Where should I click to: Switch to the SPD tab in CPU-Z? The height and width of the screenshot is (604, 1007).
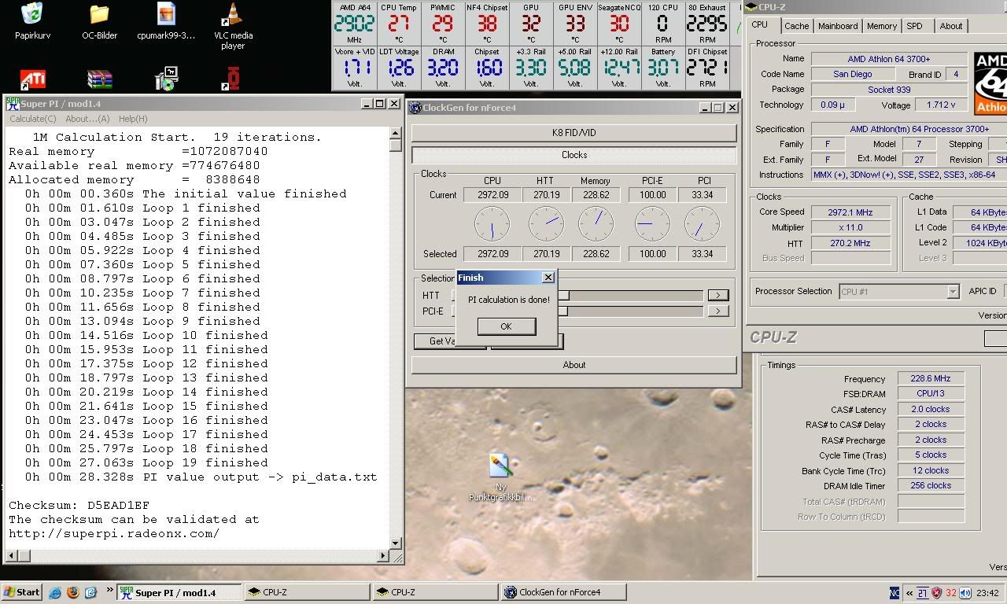[x=914, y=26]
